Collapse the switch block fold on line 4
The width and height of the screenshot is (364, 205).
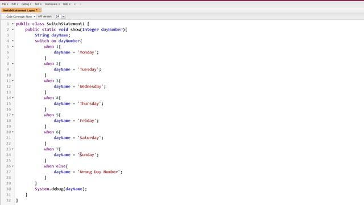tap(13, 41)
